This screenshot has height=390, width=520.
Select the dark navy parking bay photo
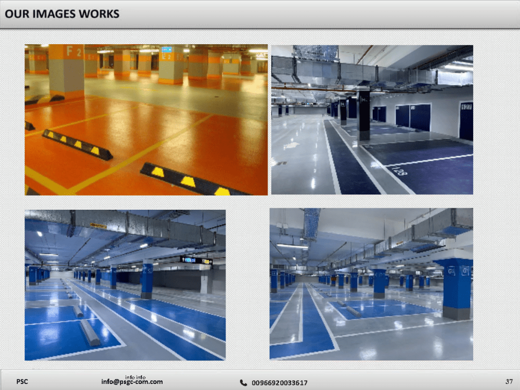[x=372, y=120]
